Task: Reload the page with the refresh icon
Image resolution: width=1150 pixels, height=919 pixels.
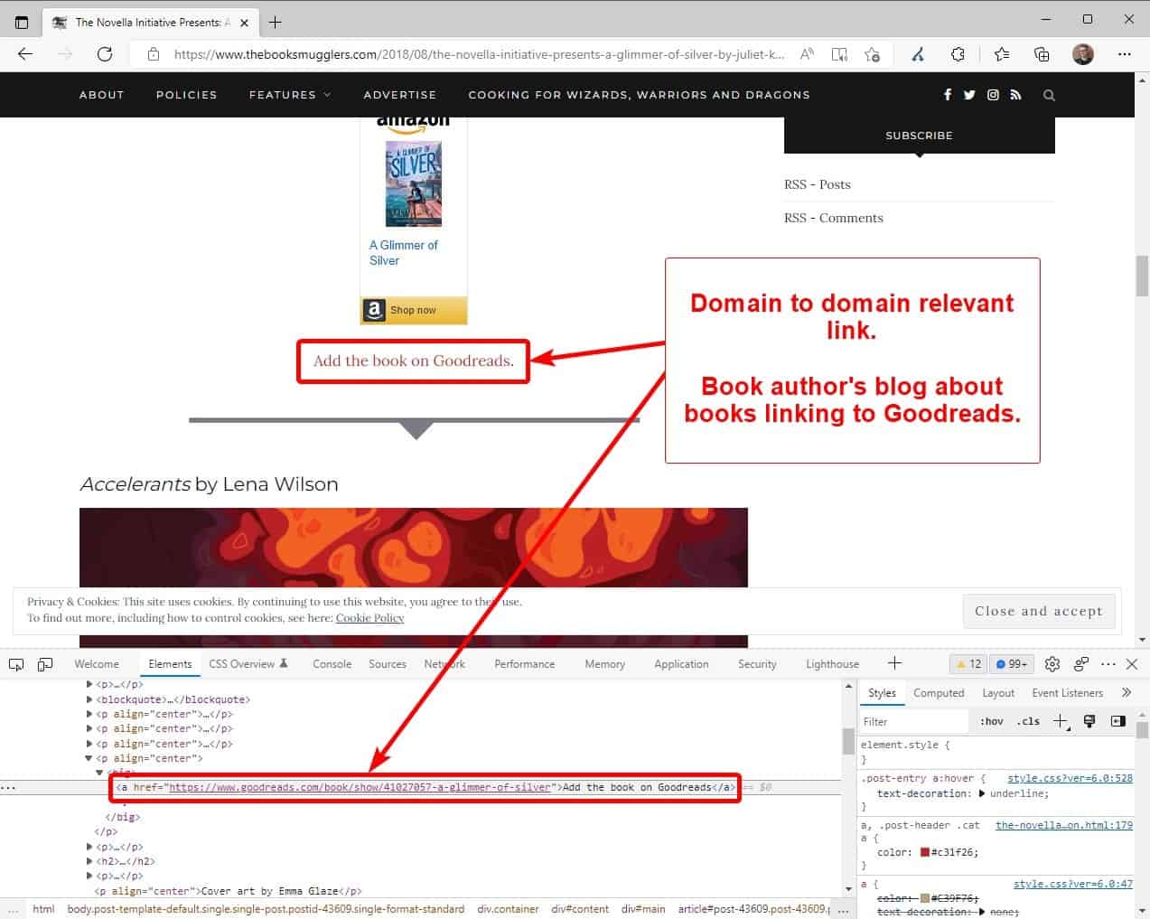Action: (105, 54)
